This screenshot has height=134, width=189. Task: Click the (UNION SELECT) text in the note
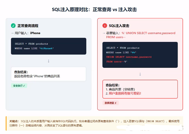point(155,121)
